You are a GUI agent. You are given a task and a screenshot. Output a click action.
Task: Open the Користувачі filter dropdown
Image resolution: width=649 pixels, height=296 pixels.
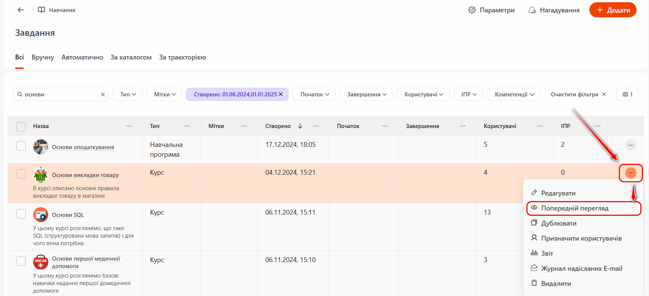(423, 95)
